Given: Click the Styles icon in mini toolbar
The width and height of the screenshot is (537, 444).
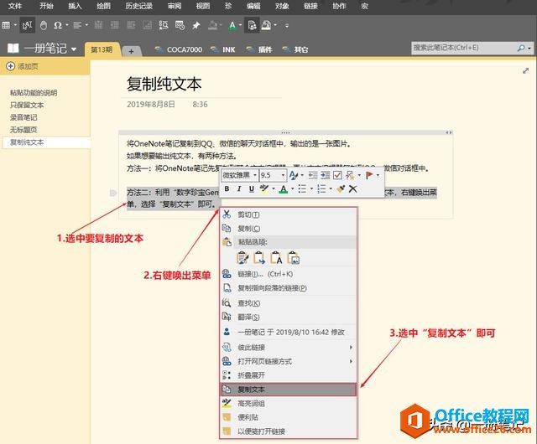Looking at the screenshot, I should (294, 175).
